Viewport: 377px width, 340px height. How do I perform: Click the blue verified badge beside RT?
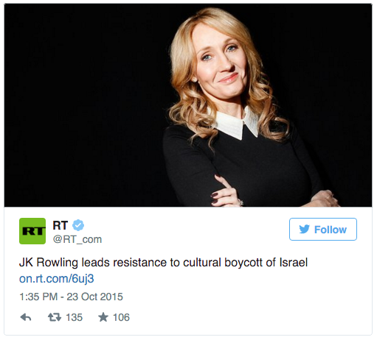tap(78, 225)
